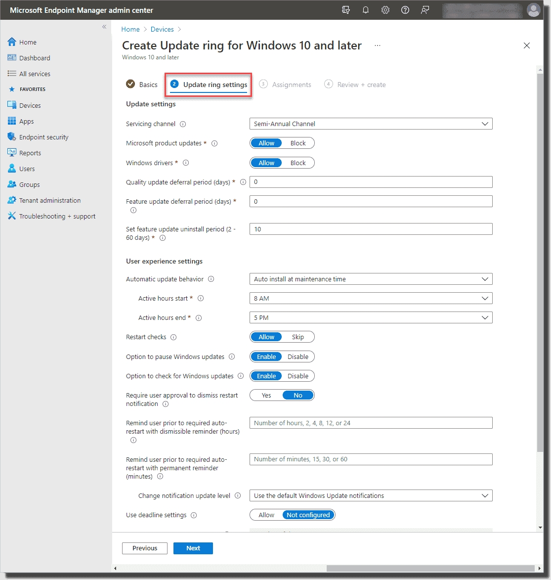This screenshot has width=551, height=580.
Task: Focus permanent reminder minutes input field
Action: [371, 459]
